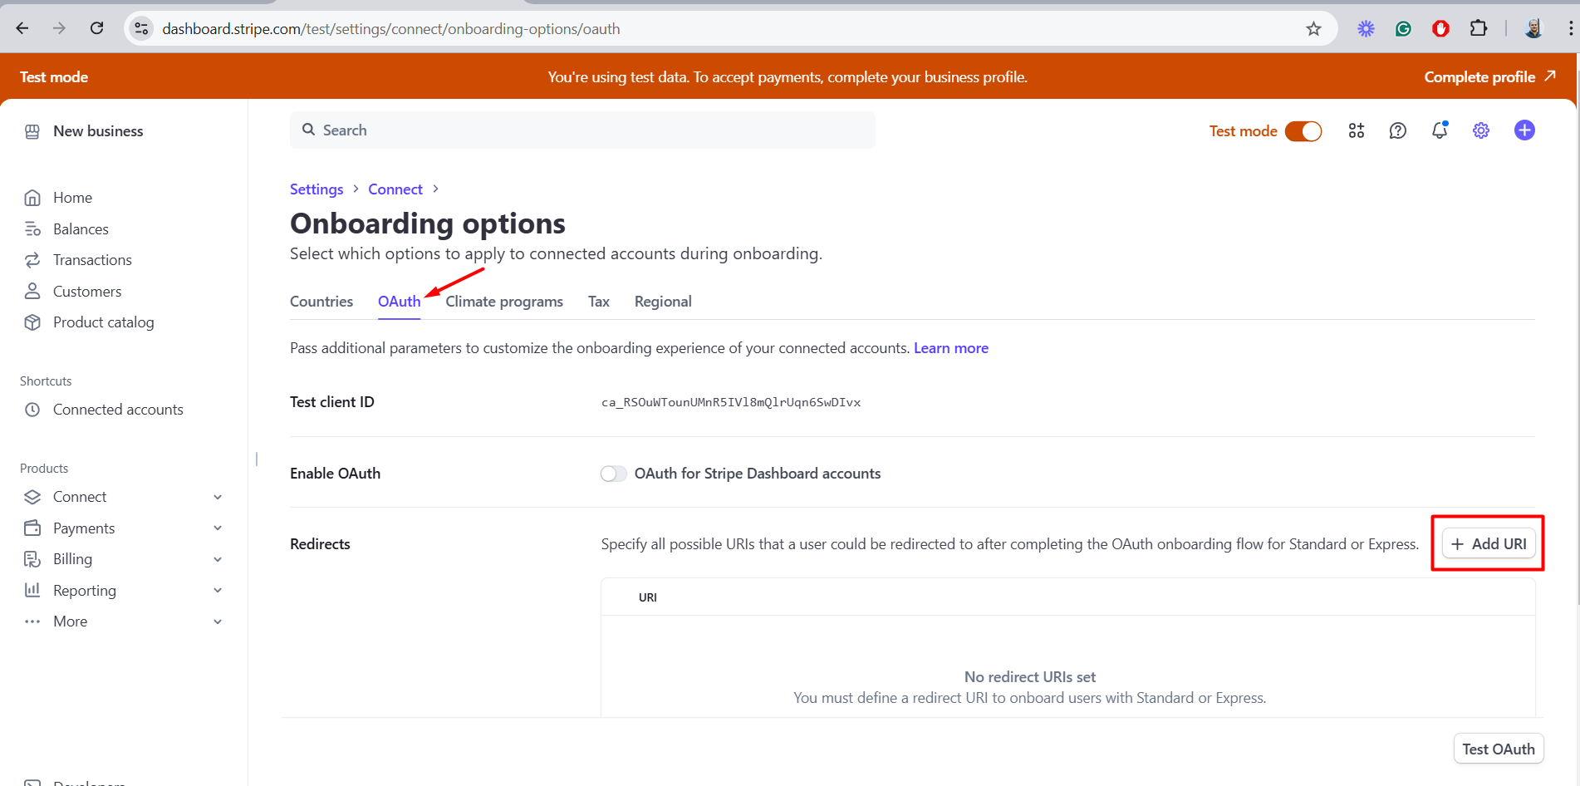Click the blue create plus icon

[1524, 130]
